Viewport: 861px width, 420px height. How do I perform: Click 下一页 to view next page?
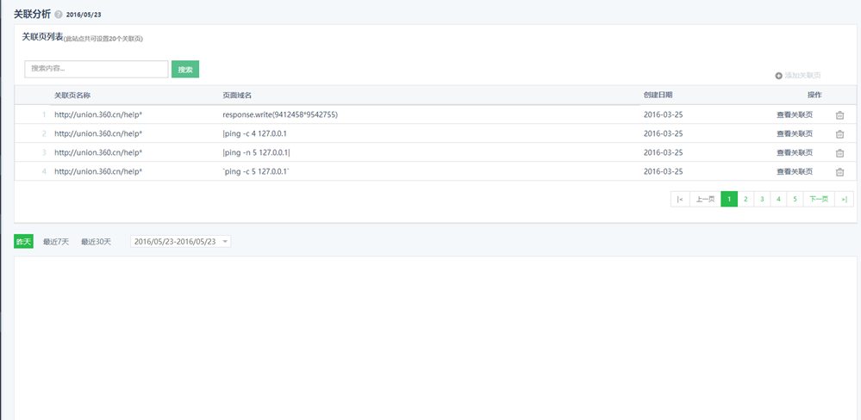(819, 199)
